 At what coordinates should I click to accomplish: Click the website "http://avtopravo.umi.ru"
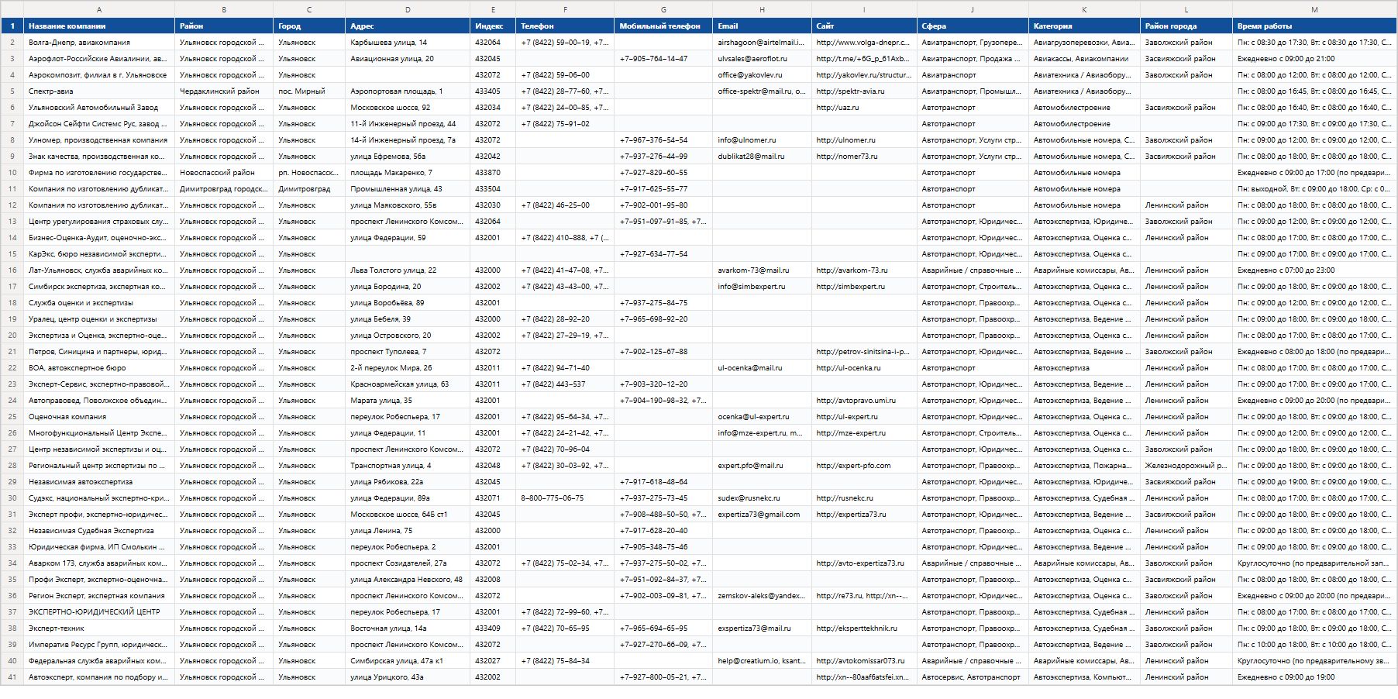(864, 401)
